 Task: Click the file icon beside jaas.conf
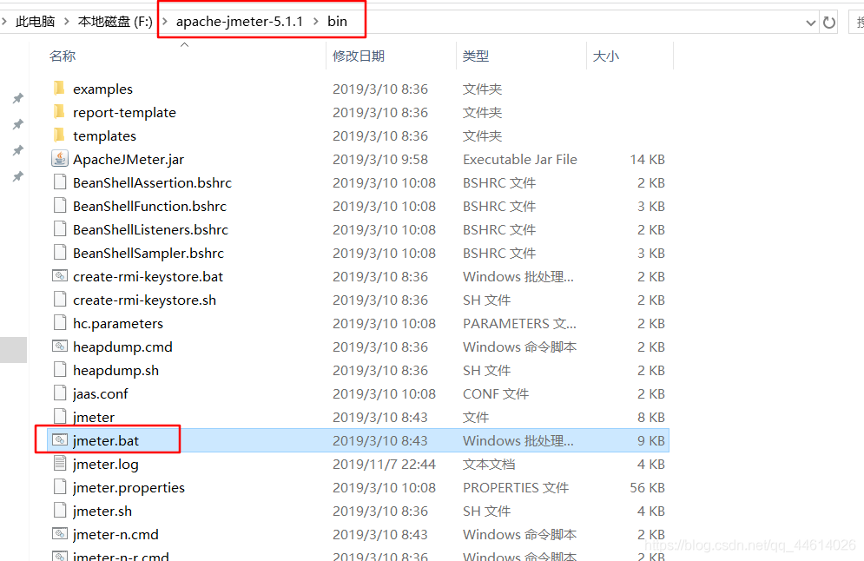60,393
